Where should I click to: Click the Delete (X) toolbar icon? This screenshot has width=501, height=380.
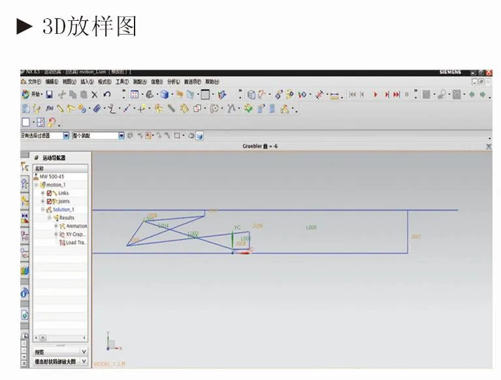tap(95, 95)
